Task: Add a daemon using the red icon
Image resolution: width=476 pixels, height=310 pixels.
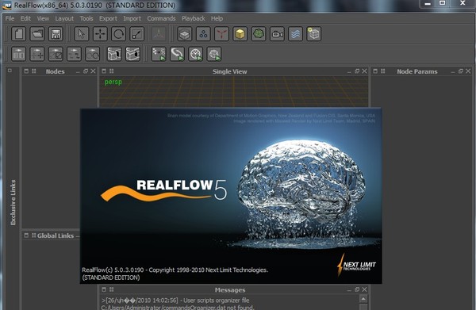Action: [x=221, y=34]
